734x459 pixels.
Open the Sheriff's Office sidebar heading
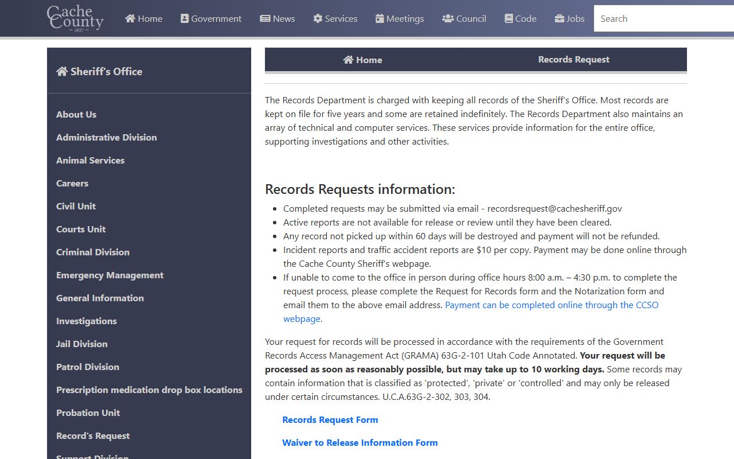click(x=99, y=71)
